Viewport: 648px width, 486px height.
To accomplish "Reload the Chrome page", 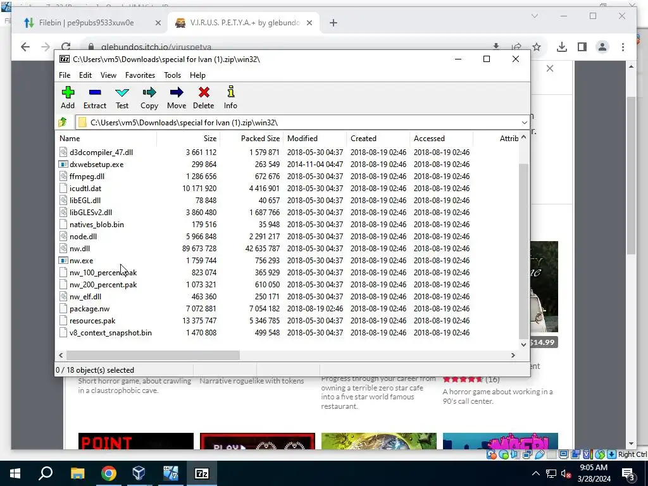I will coord(66,47).
